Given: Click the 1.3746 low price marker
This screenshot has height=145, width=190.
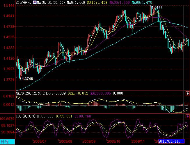Looking at the screenshot, I should 27,79.
